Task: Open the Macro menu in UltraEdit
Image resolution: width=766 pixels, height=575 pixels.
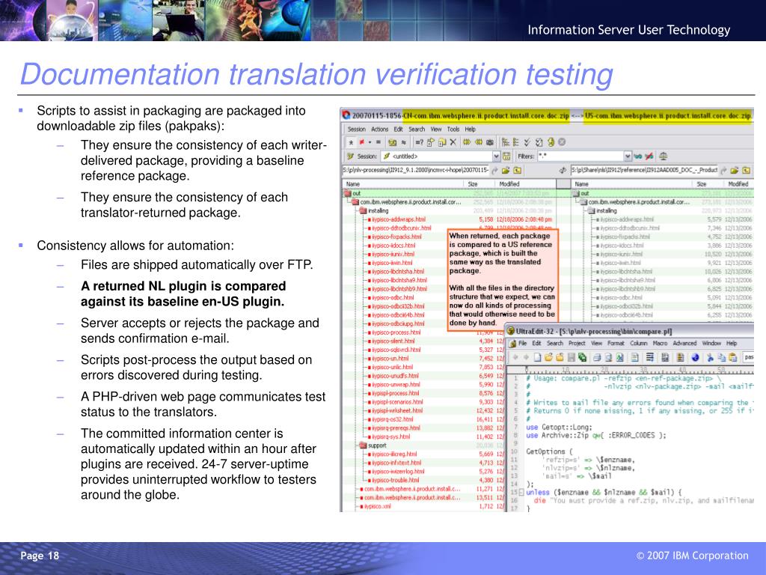Action: coord(660,343)
